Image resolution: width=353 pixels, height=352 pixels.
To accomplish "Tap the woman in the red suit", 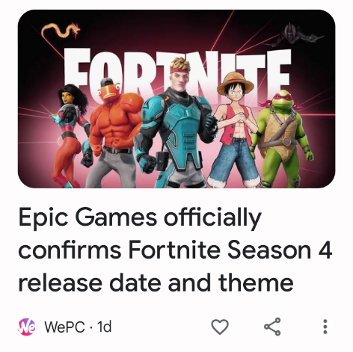I will point(69,135).
